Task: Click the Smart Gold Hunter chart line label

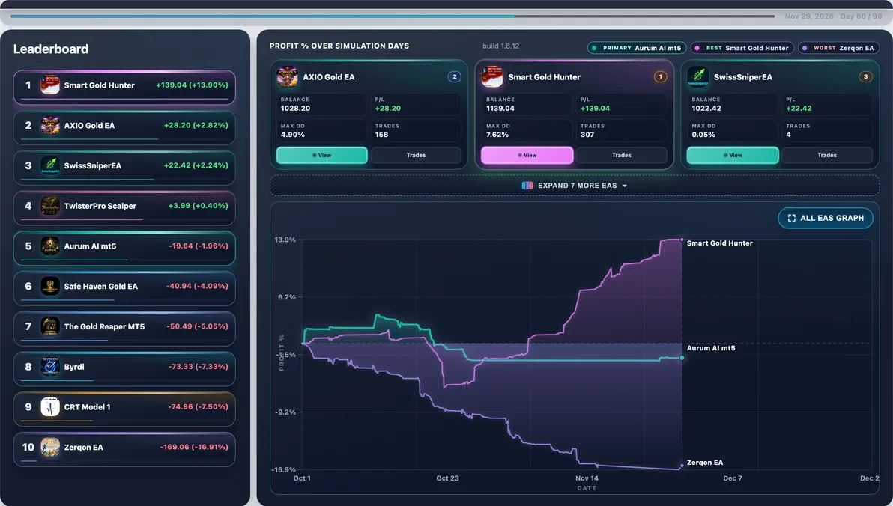Action: pos(719,243)
